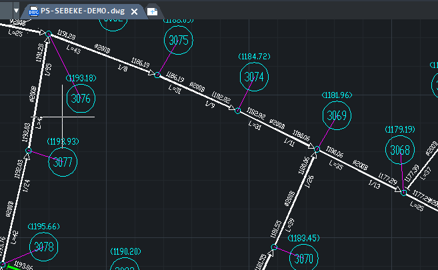Viewport: 438px width, 270px height.
Task: Select manhole circle 3068
Action: (x=400, y=149)
